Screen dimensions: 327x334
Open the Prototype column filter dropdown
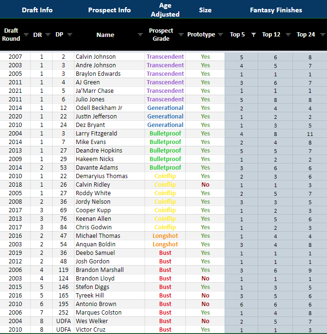click(220, 35)
